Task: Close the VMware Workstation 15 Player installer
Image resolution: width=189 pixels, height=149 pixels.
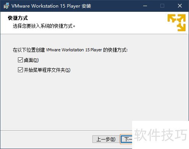Action: (180, 6)
